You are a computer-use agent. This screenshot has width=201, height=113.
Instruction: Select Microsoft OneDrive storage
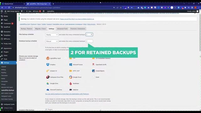click(48, 90)
